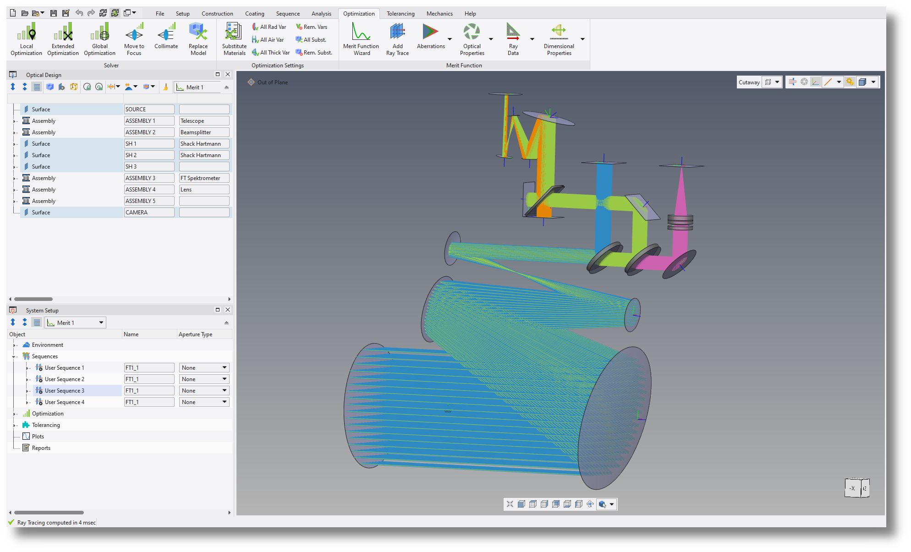Click All Rad Var button

point(269,27)
